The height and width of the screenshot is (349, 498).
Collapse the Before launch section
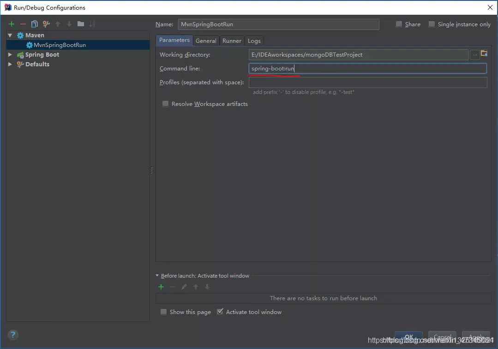pos(157,275)
